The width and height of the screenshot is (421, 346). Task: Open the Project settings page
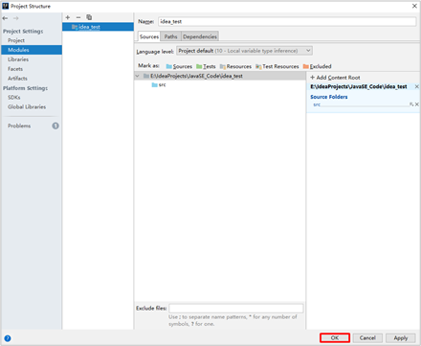pyautogui.click(x=16, y=40)
